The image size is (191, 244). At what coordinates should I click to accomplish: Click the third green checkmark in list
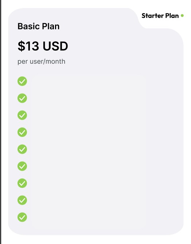22,115
